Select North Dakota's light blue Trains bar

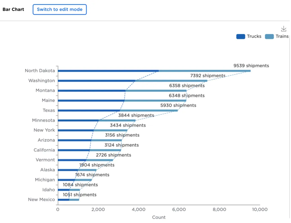pyautogui.click(x=204, y=71)
